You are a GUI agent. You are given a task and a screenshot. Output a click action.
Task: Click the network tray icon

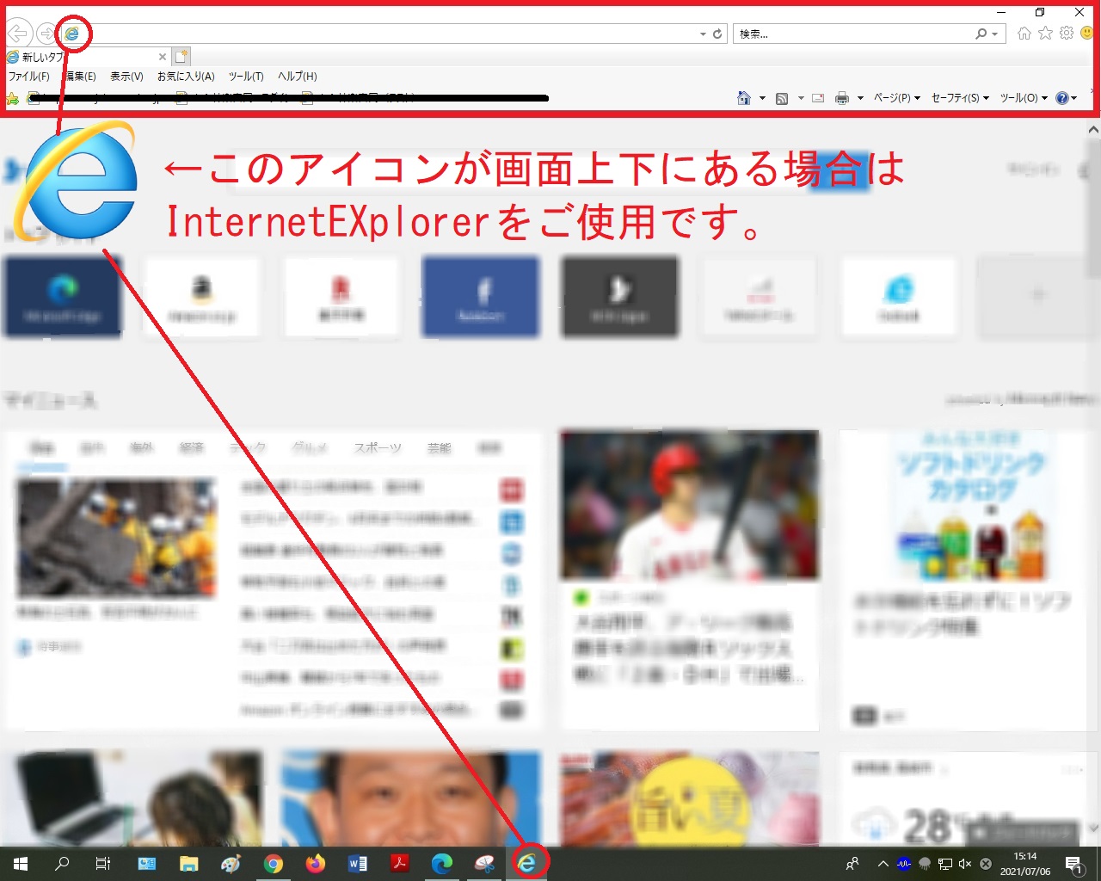tap(944, 863)
